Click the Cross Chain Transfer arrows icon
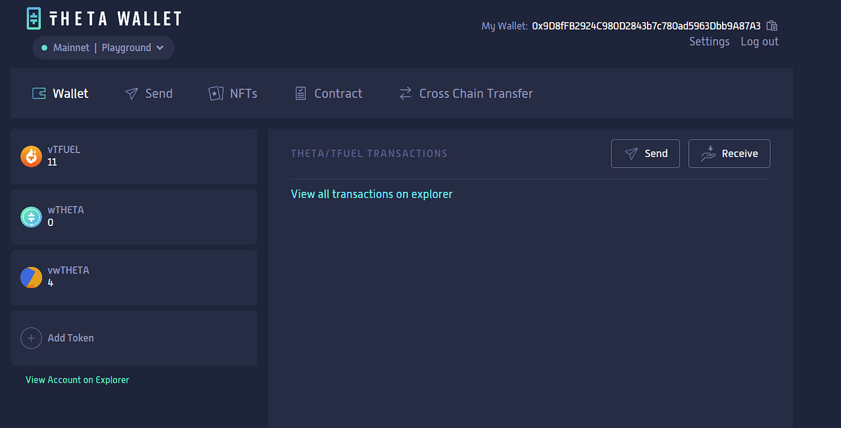 405,93
